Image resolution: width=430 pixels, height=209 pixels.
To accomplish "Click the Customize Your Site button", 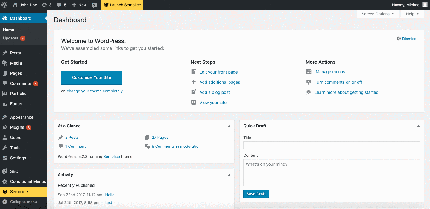I will point(92,77).
